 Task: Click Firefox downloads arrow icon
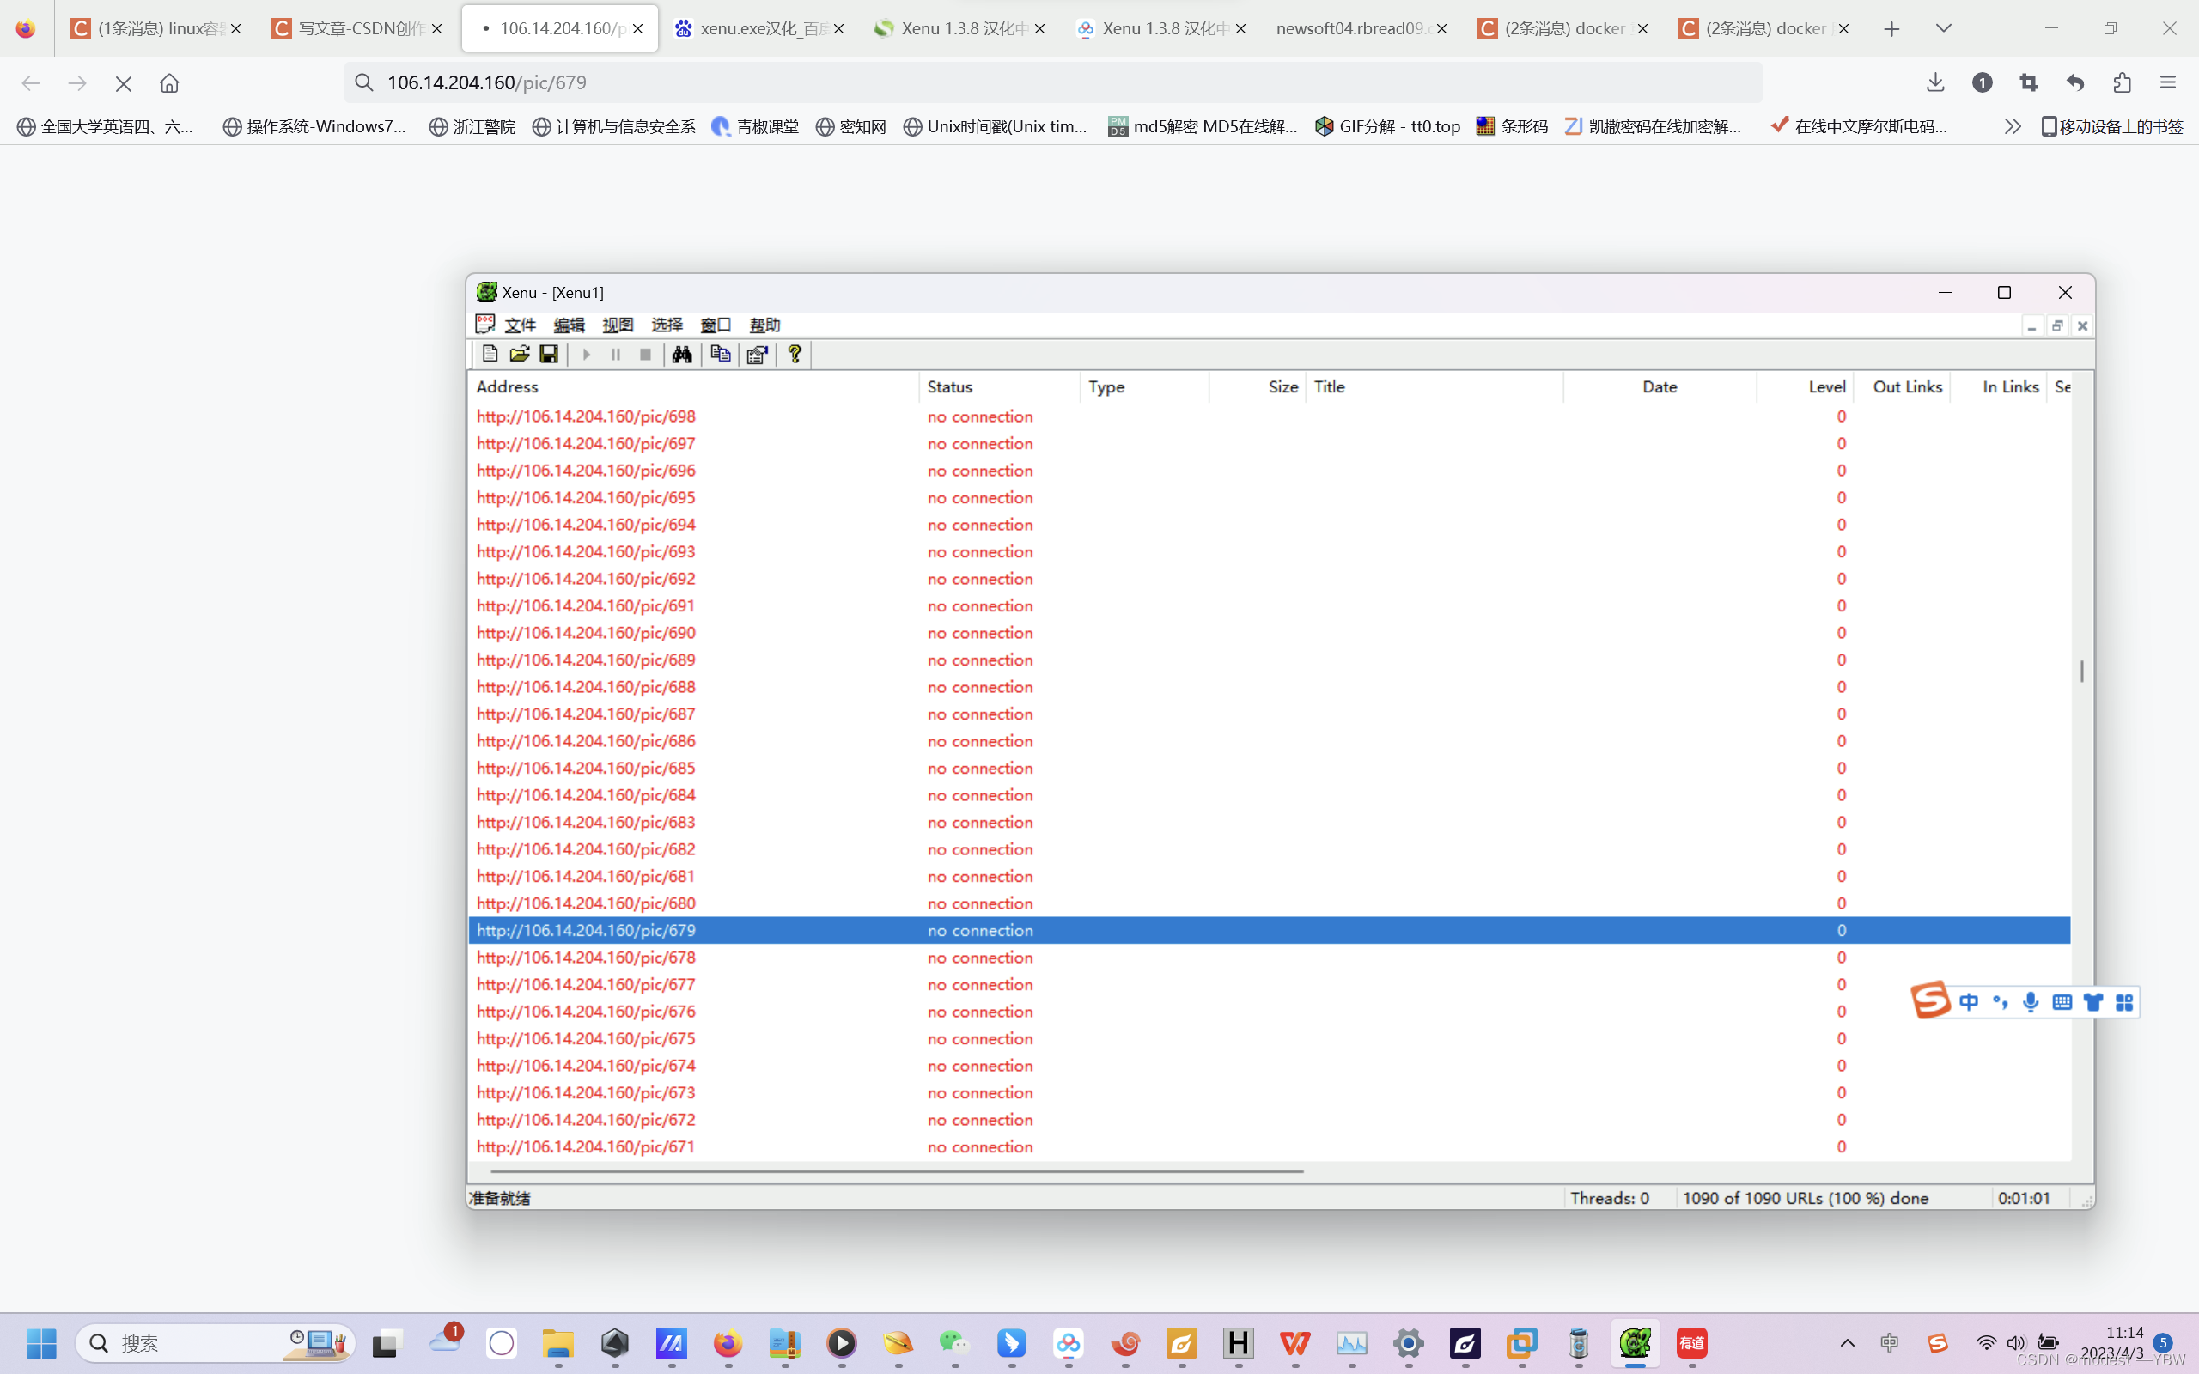coord(1934,82)
